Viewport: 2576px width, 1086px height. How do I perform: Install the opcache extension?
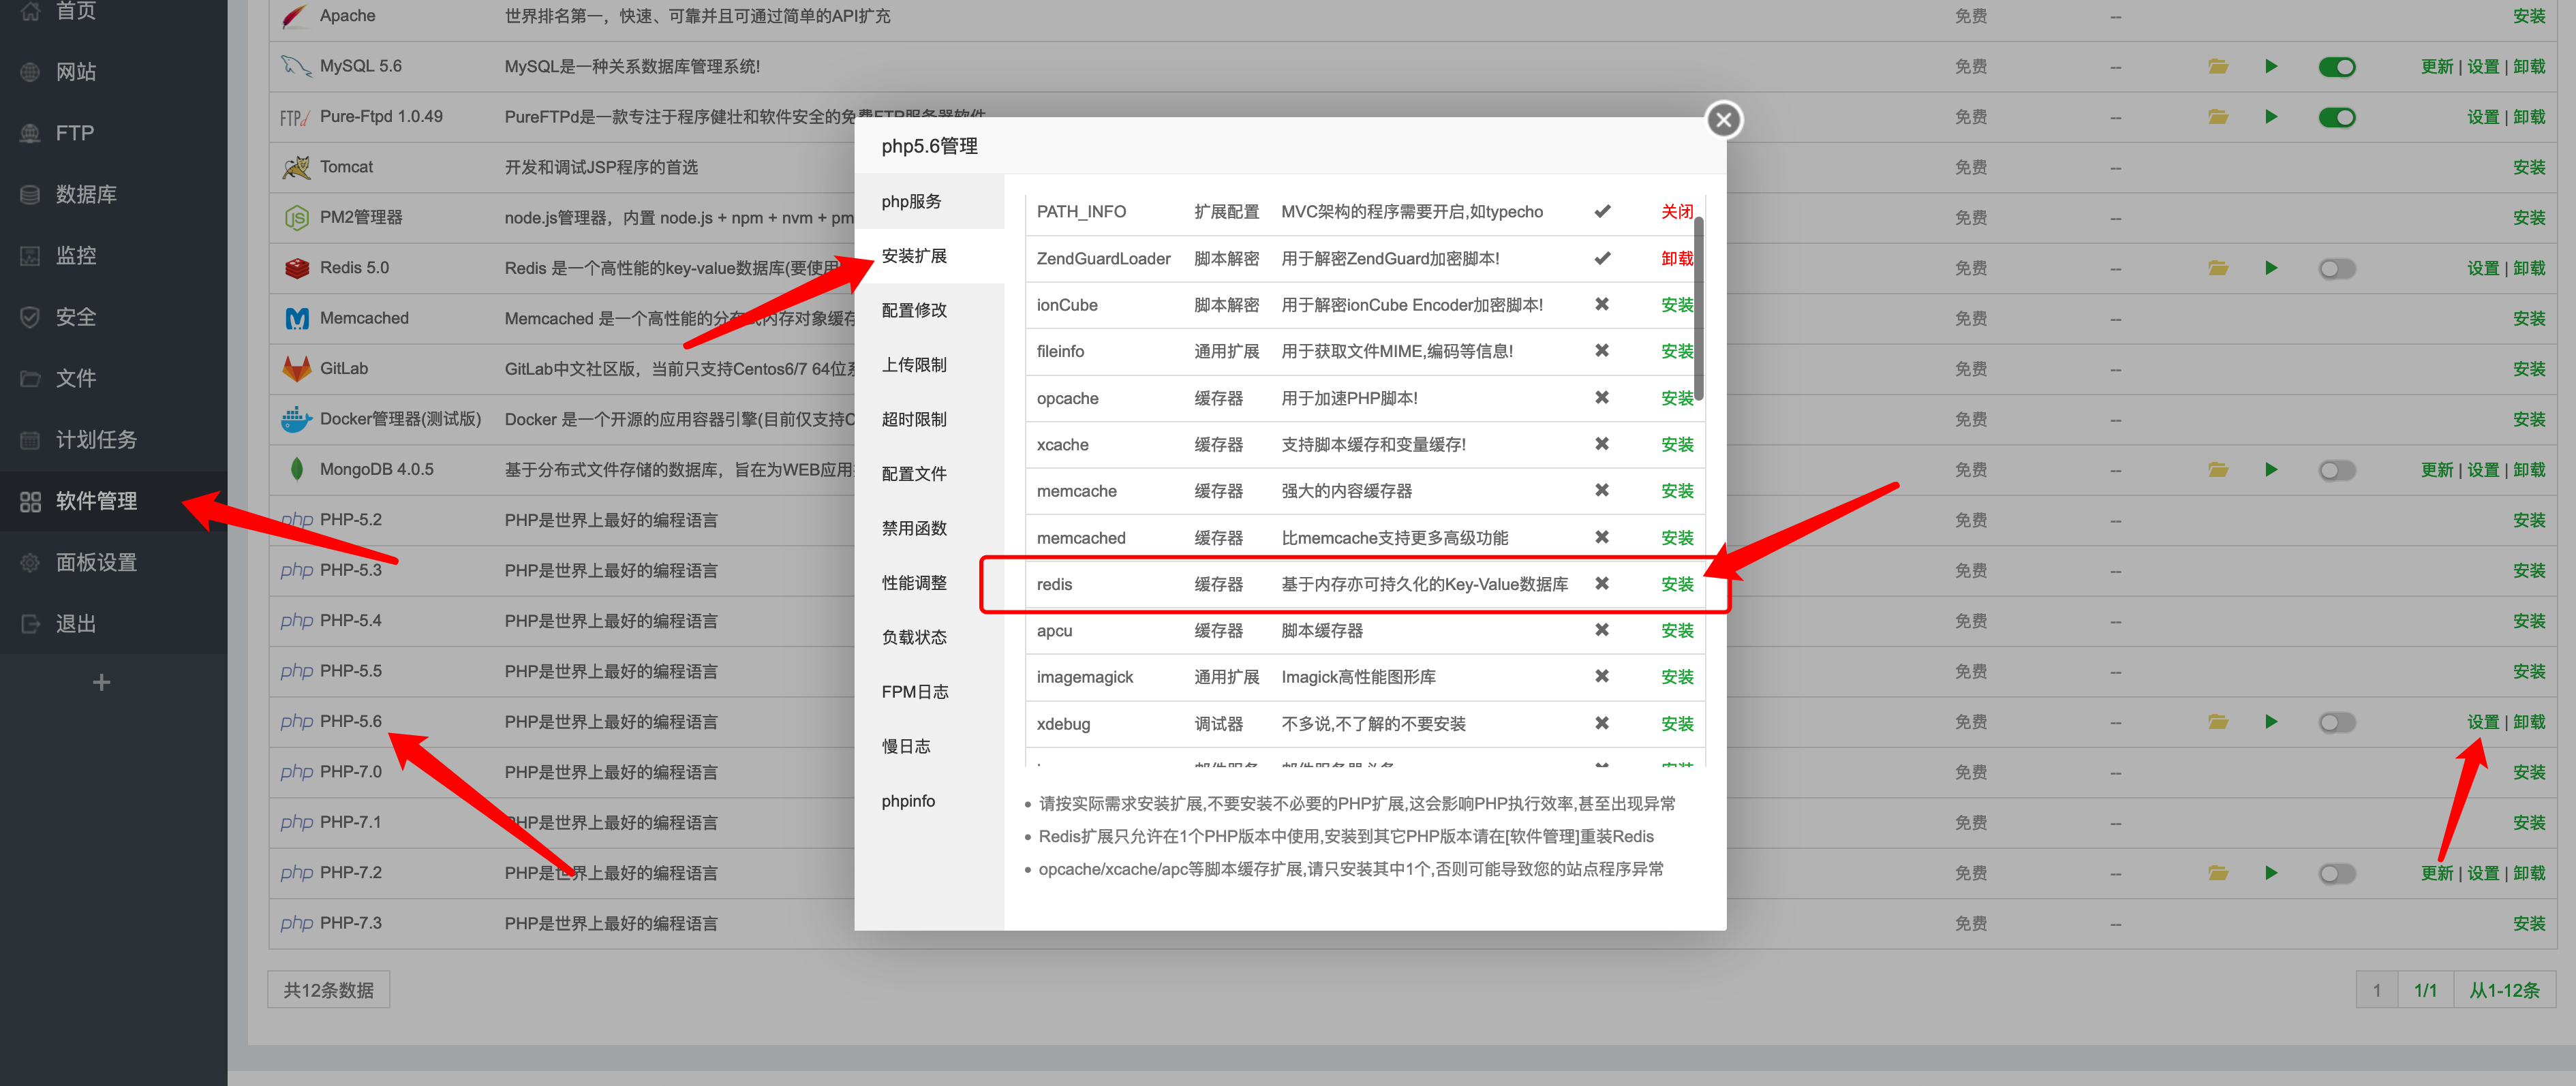(x=1677, y=398)
